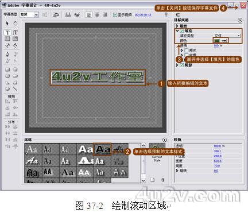
Task: Expand the 阴影 section triangle
Action: [177, 65]
